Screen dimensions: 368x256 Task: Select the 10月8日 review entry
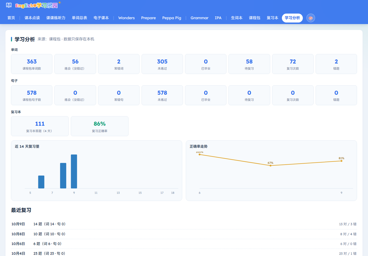point(184,234)
